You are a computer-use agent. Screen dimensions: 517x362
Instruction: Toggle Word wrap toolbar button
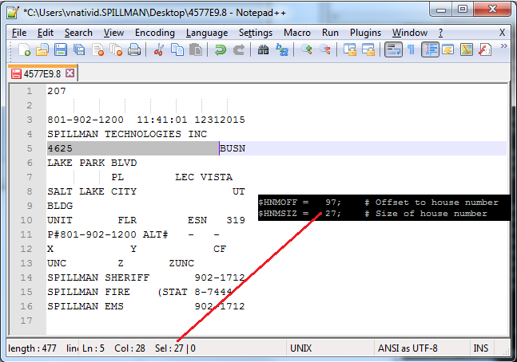coord(393,49)
